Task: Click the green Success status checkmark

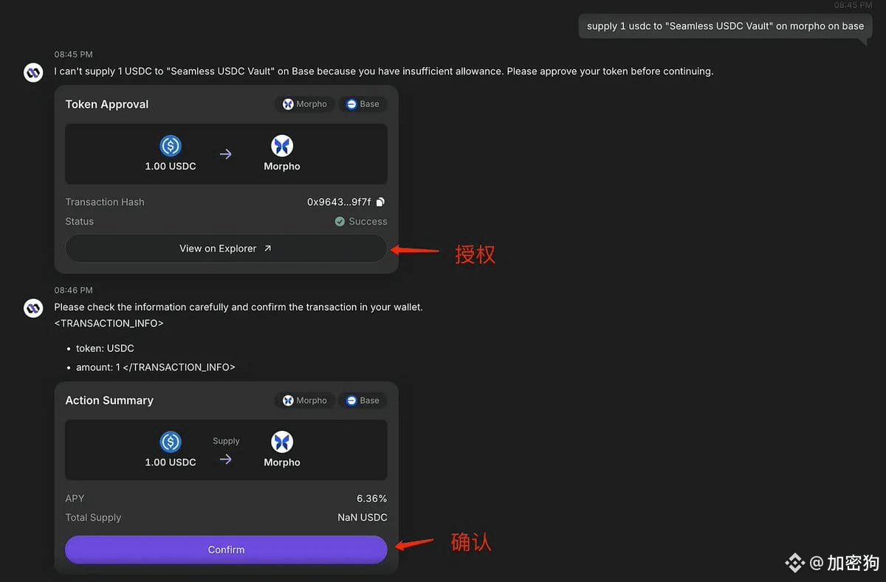Action: [340, 221]
